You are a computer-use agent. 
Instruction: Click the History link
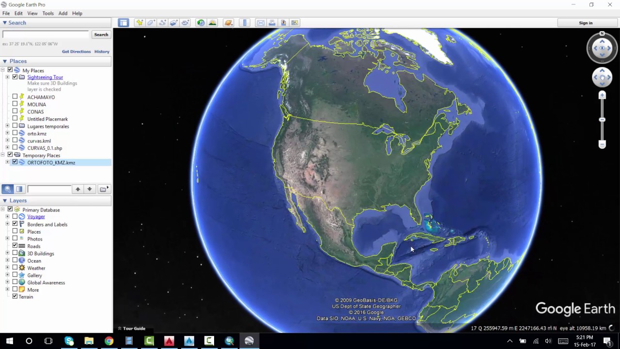102,51
